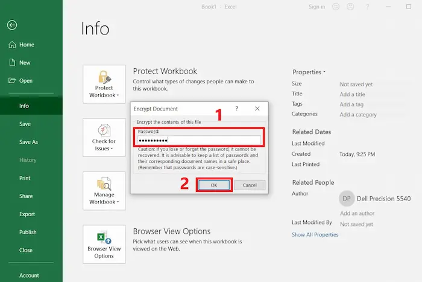Click the Related People heading
The width and height of the screenshot is (422, 282).
tap(313, 182)
